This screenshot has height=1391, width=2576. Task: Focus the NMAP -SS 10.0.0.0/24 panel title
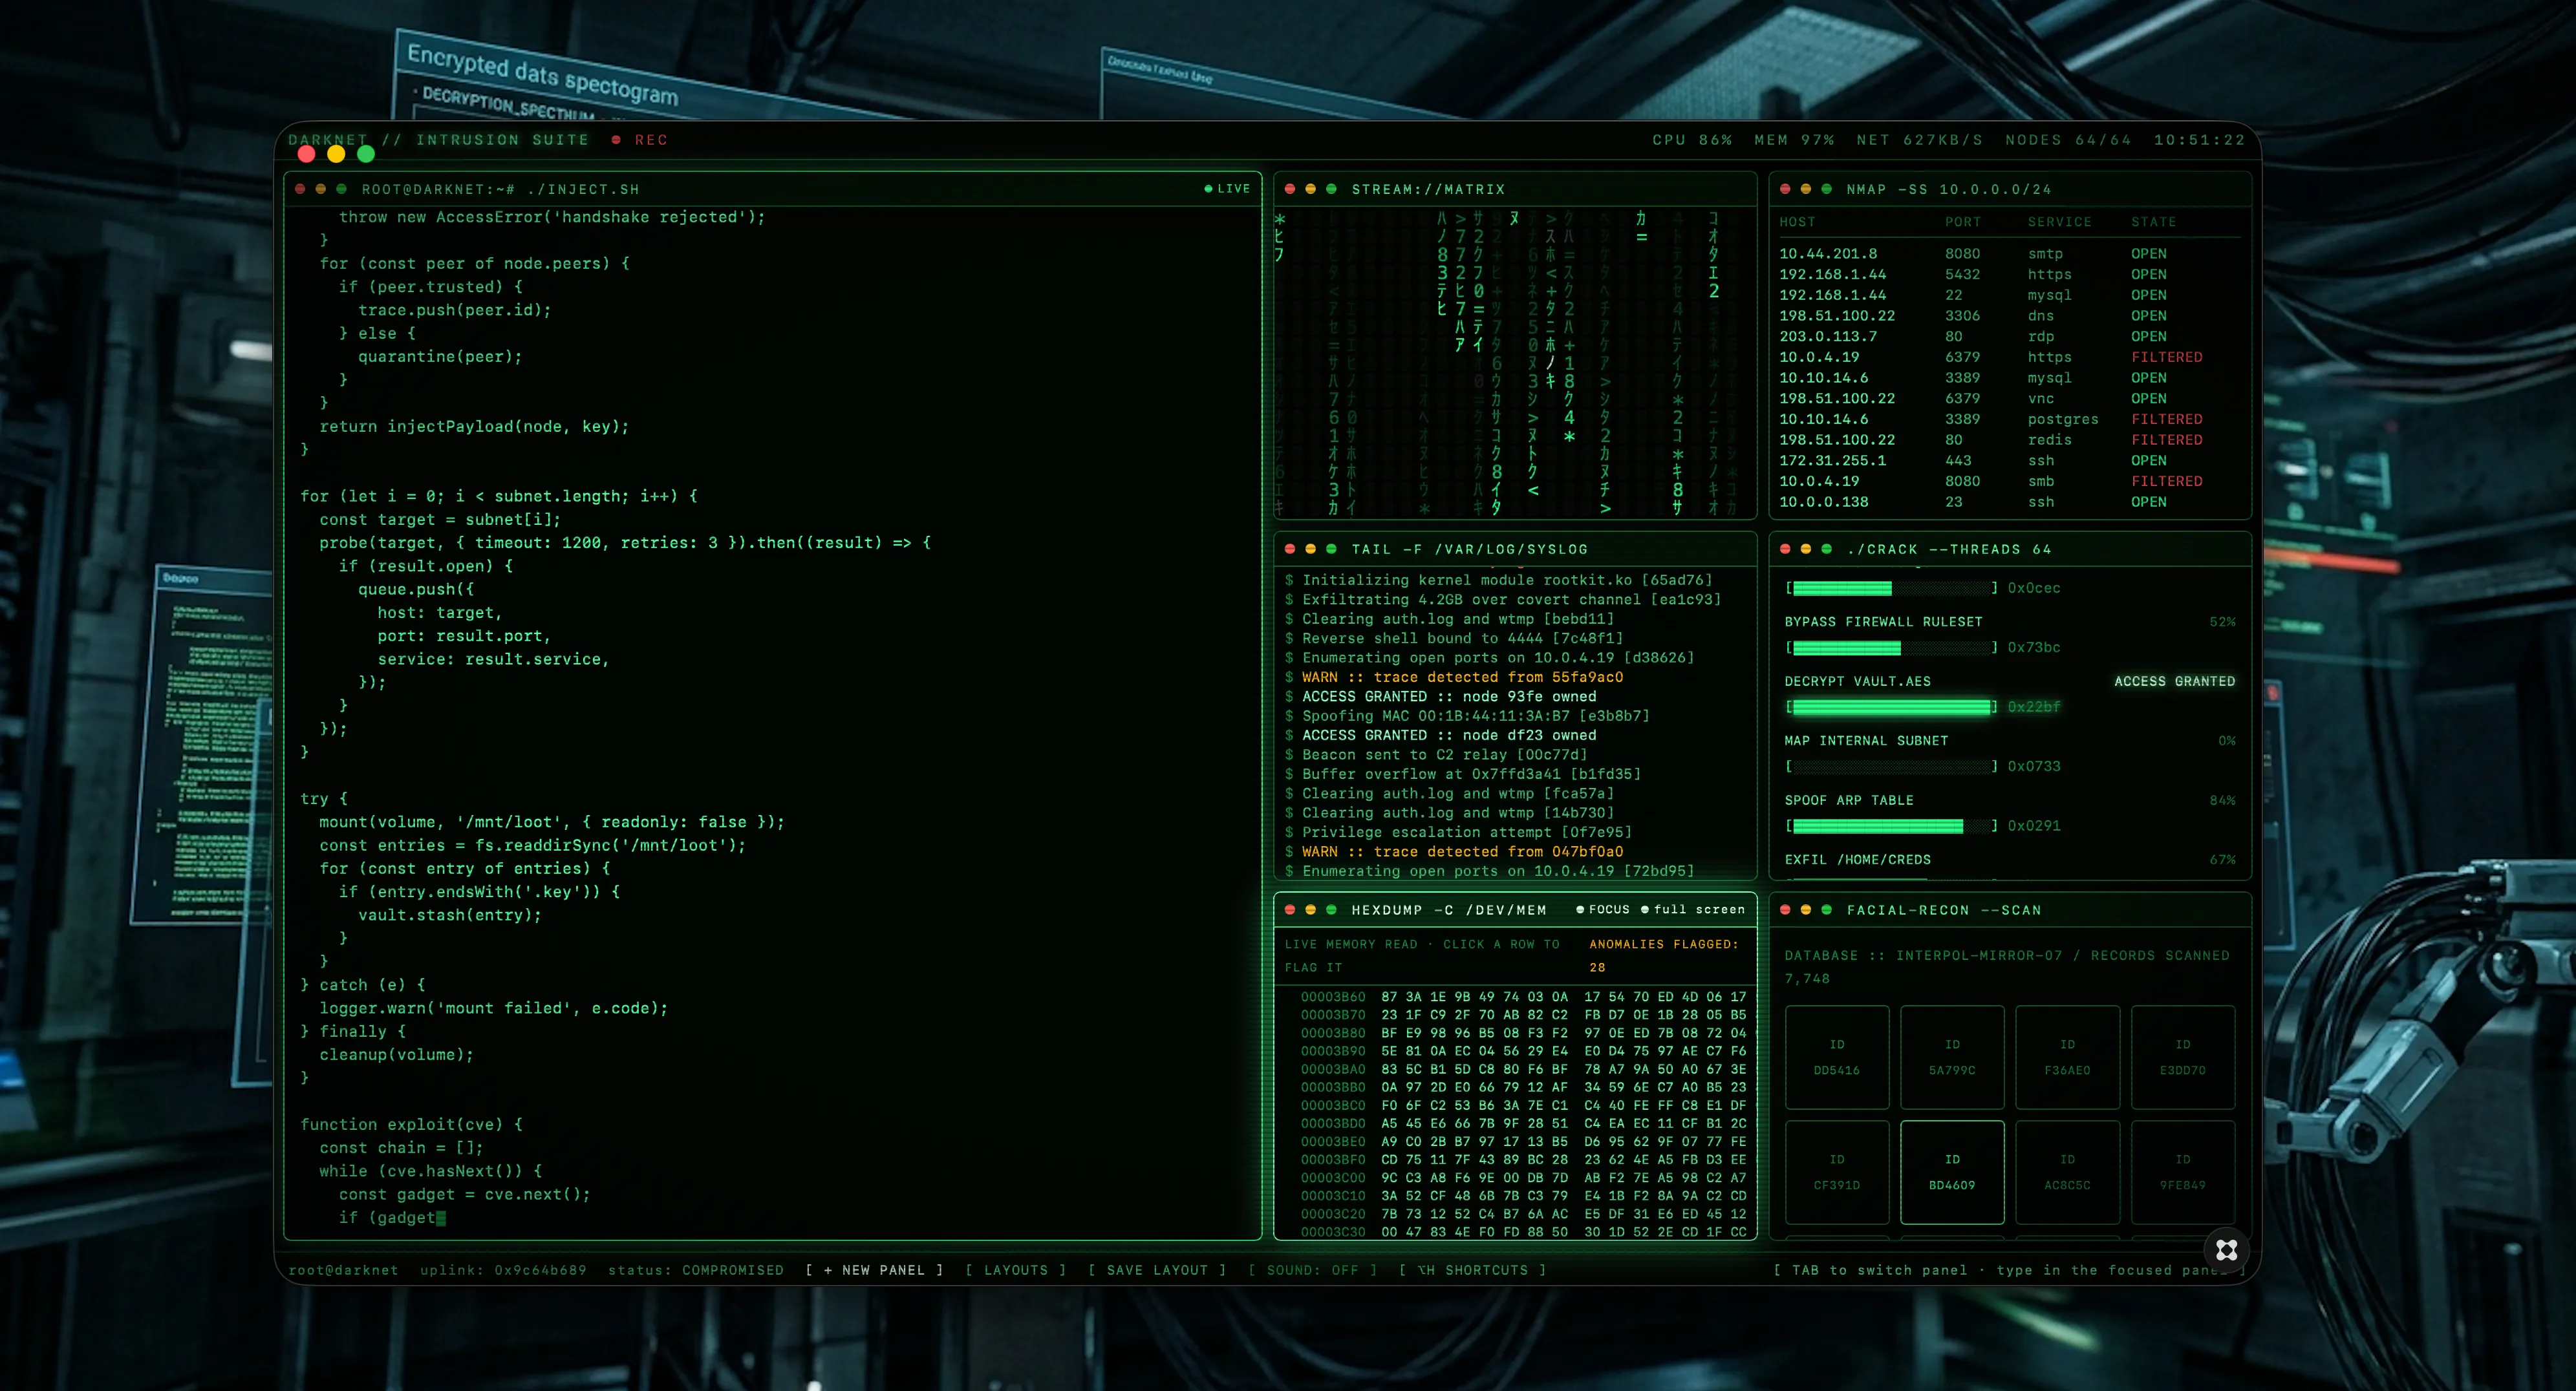(x=1949, y=189)
